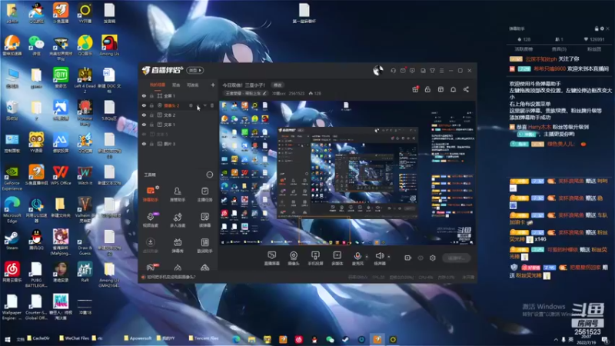Expand the 摄像头 2 row dropdown arrow
This screenshot has width=615, height=346.
click(204, 105)
